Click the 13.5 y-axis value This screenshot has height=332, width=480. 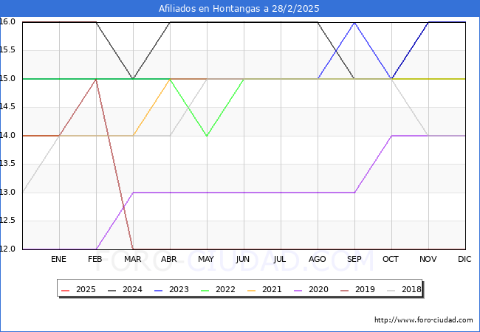[7, 164]
